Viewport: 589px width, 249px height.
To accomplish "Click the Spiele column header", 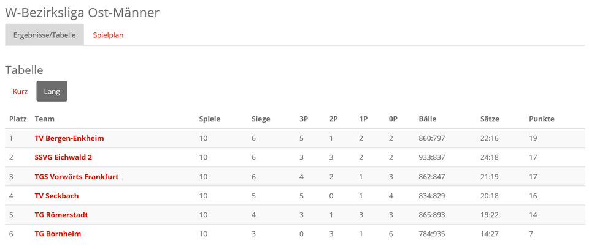I will [x=210, y=119].
